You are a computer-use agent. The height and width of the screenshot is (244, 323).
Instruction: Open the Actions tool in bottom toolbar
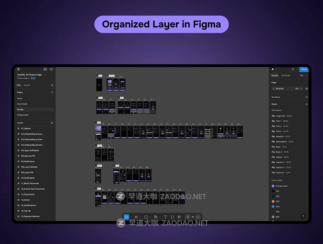point(179,217)
